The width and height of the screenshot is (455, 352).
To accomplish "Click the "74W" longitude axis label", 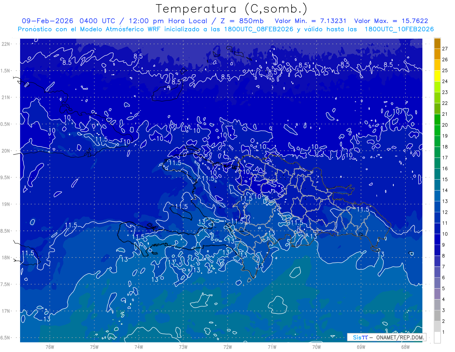I will click(139, 347).
